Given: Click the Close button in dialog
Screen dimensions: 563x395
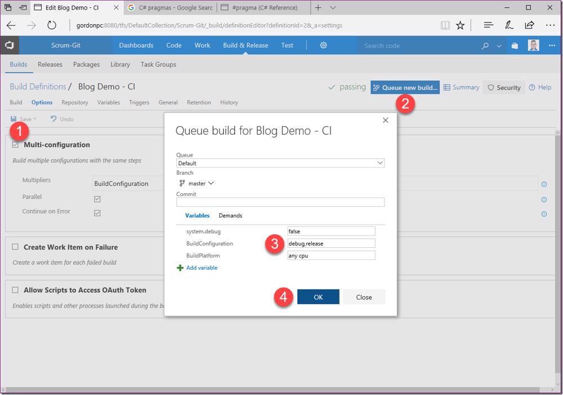Looking at the screenshot, I should (364, 297).
